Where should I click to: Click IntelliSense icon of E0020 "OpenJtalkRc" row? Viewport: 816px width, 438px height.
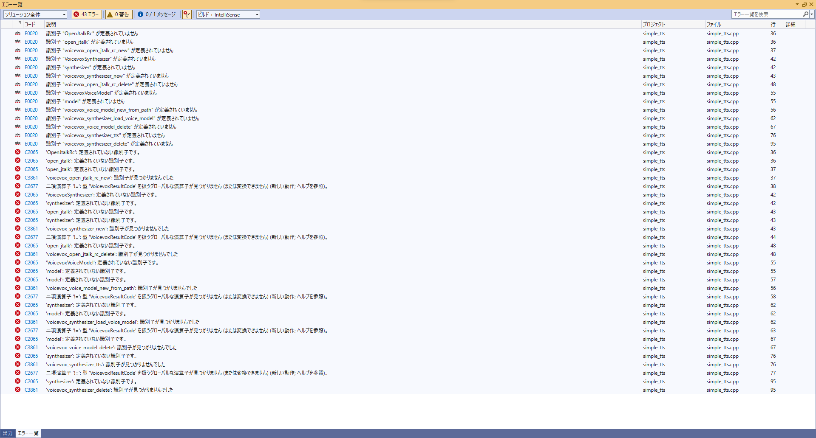coord(17,33)
